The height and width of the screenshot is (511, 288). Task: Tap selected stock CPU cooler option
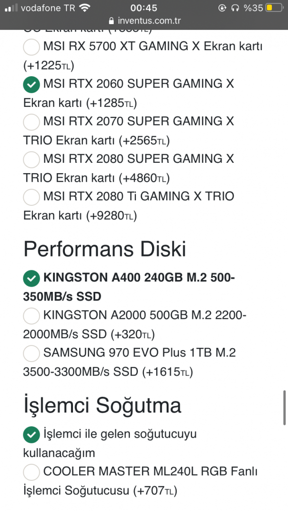(x=31, y=434)
